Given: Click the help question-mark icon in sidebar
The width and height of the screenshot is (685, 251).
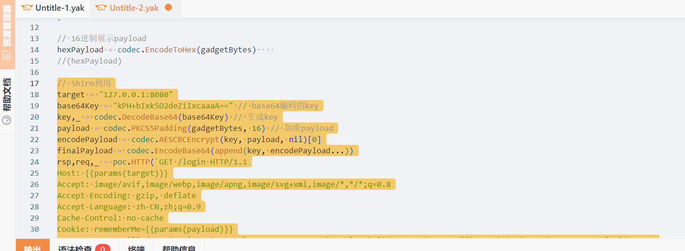Looking at the screenshot, I should click(x=7, y=120).
